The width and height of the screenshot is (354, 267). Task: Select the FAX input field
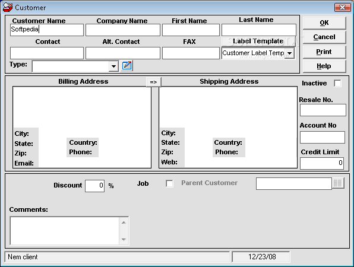pos(191,53)
